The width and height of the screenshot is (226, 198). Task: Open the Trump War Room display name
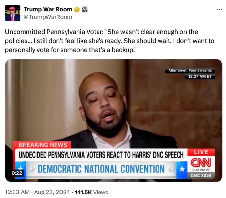48,9
